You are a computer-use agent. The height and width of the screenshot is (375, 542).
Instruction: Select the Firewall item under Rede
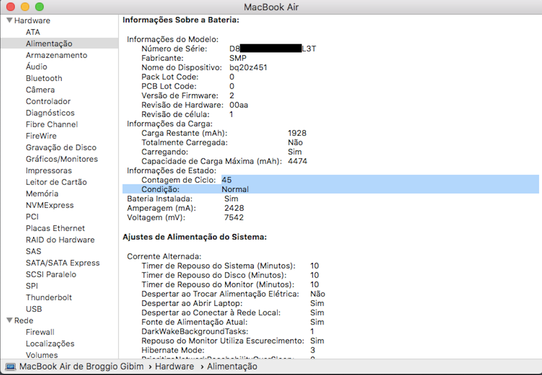(x=40, y=332)
